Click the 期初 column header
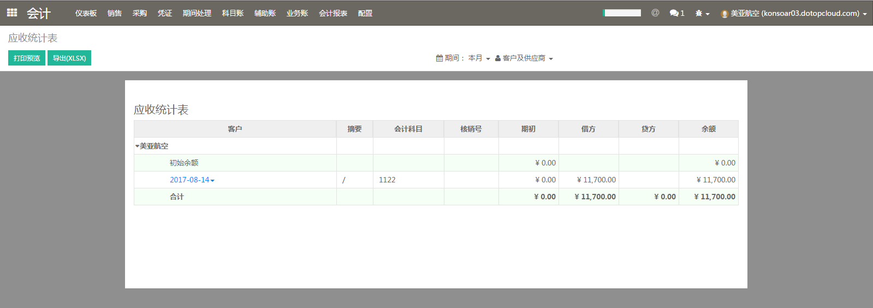 coord(528,129)
